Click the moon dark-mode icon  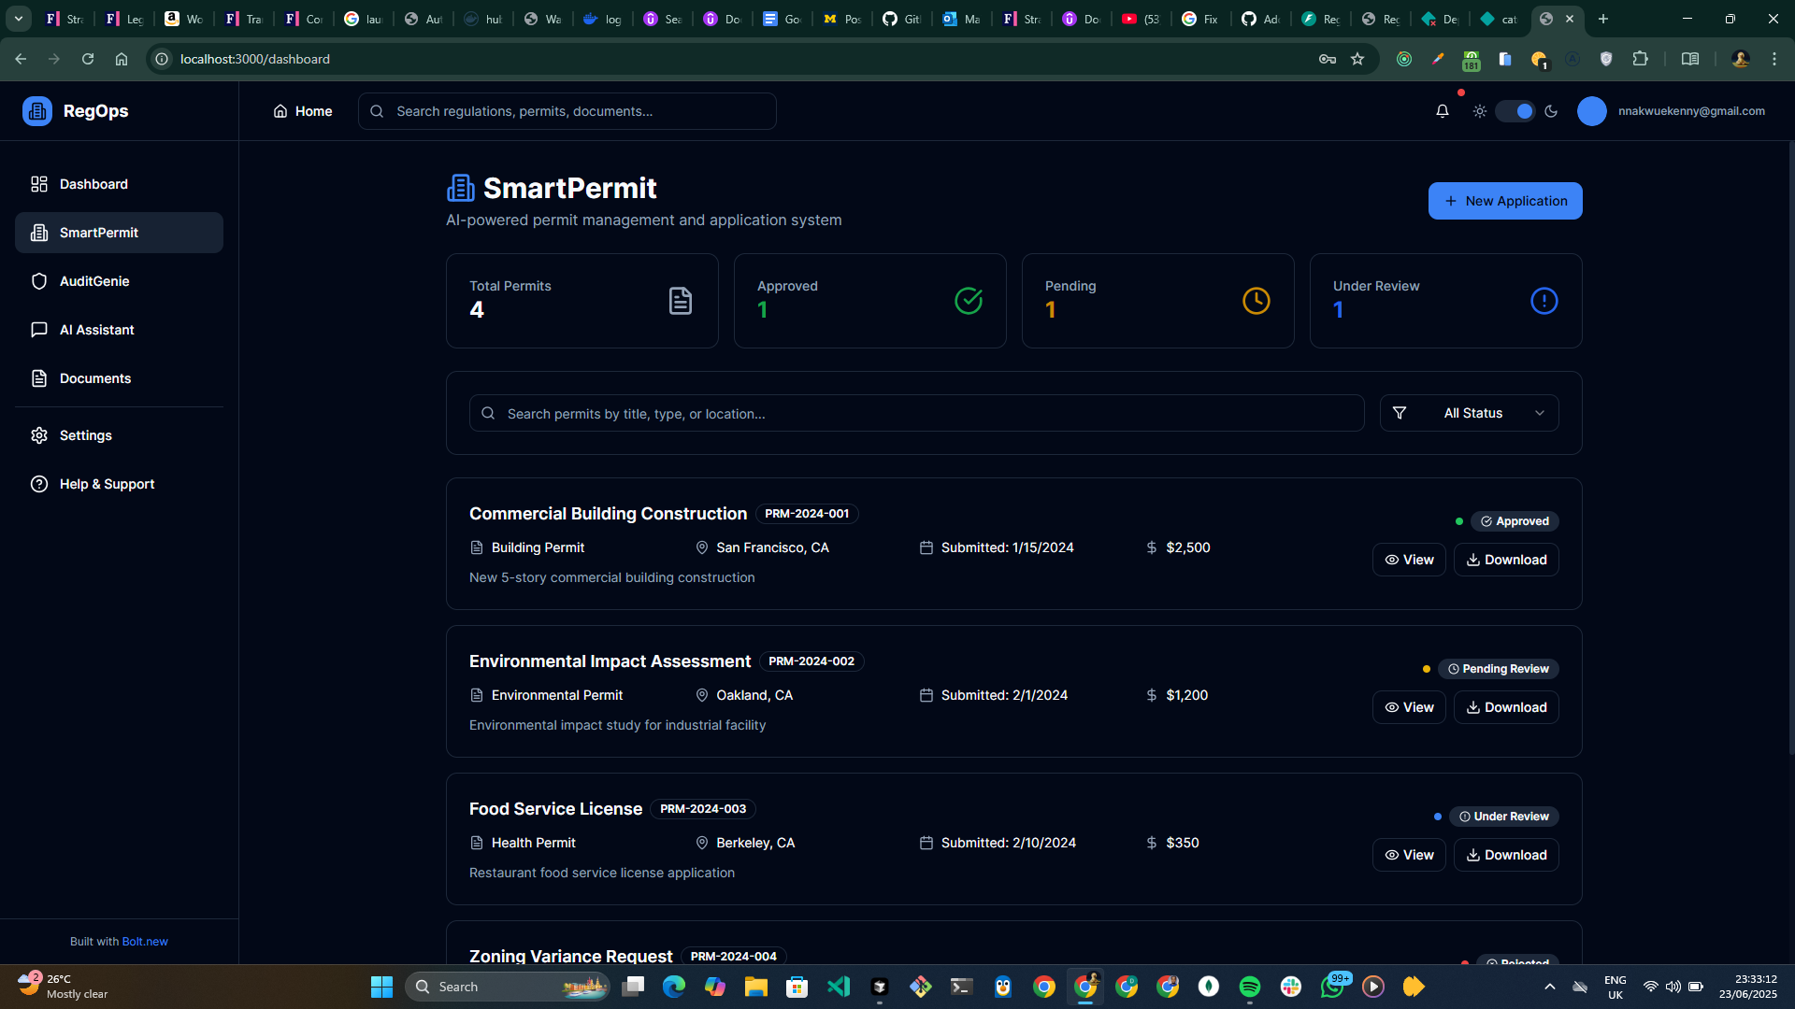pyautogui.click(x=1551, y=111)
